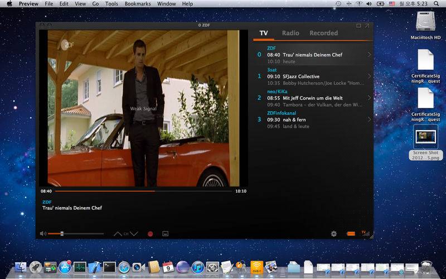The width and height of the screenshot is (446, 279).
Task: Click the program progress bar
Action: click(x=143, y=191)
